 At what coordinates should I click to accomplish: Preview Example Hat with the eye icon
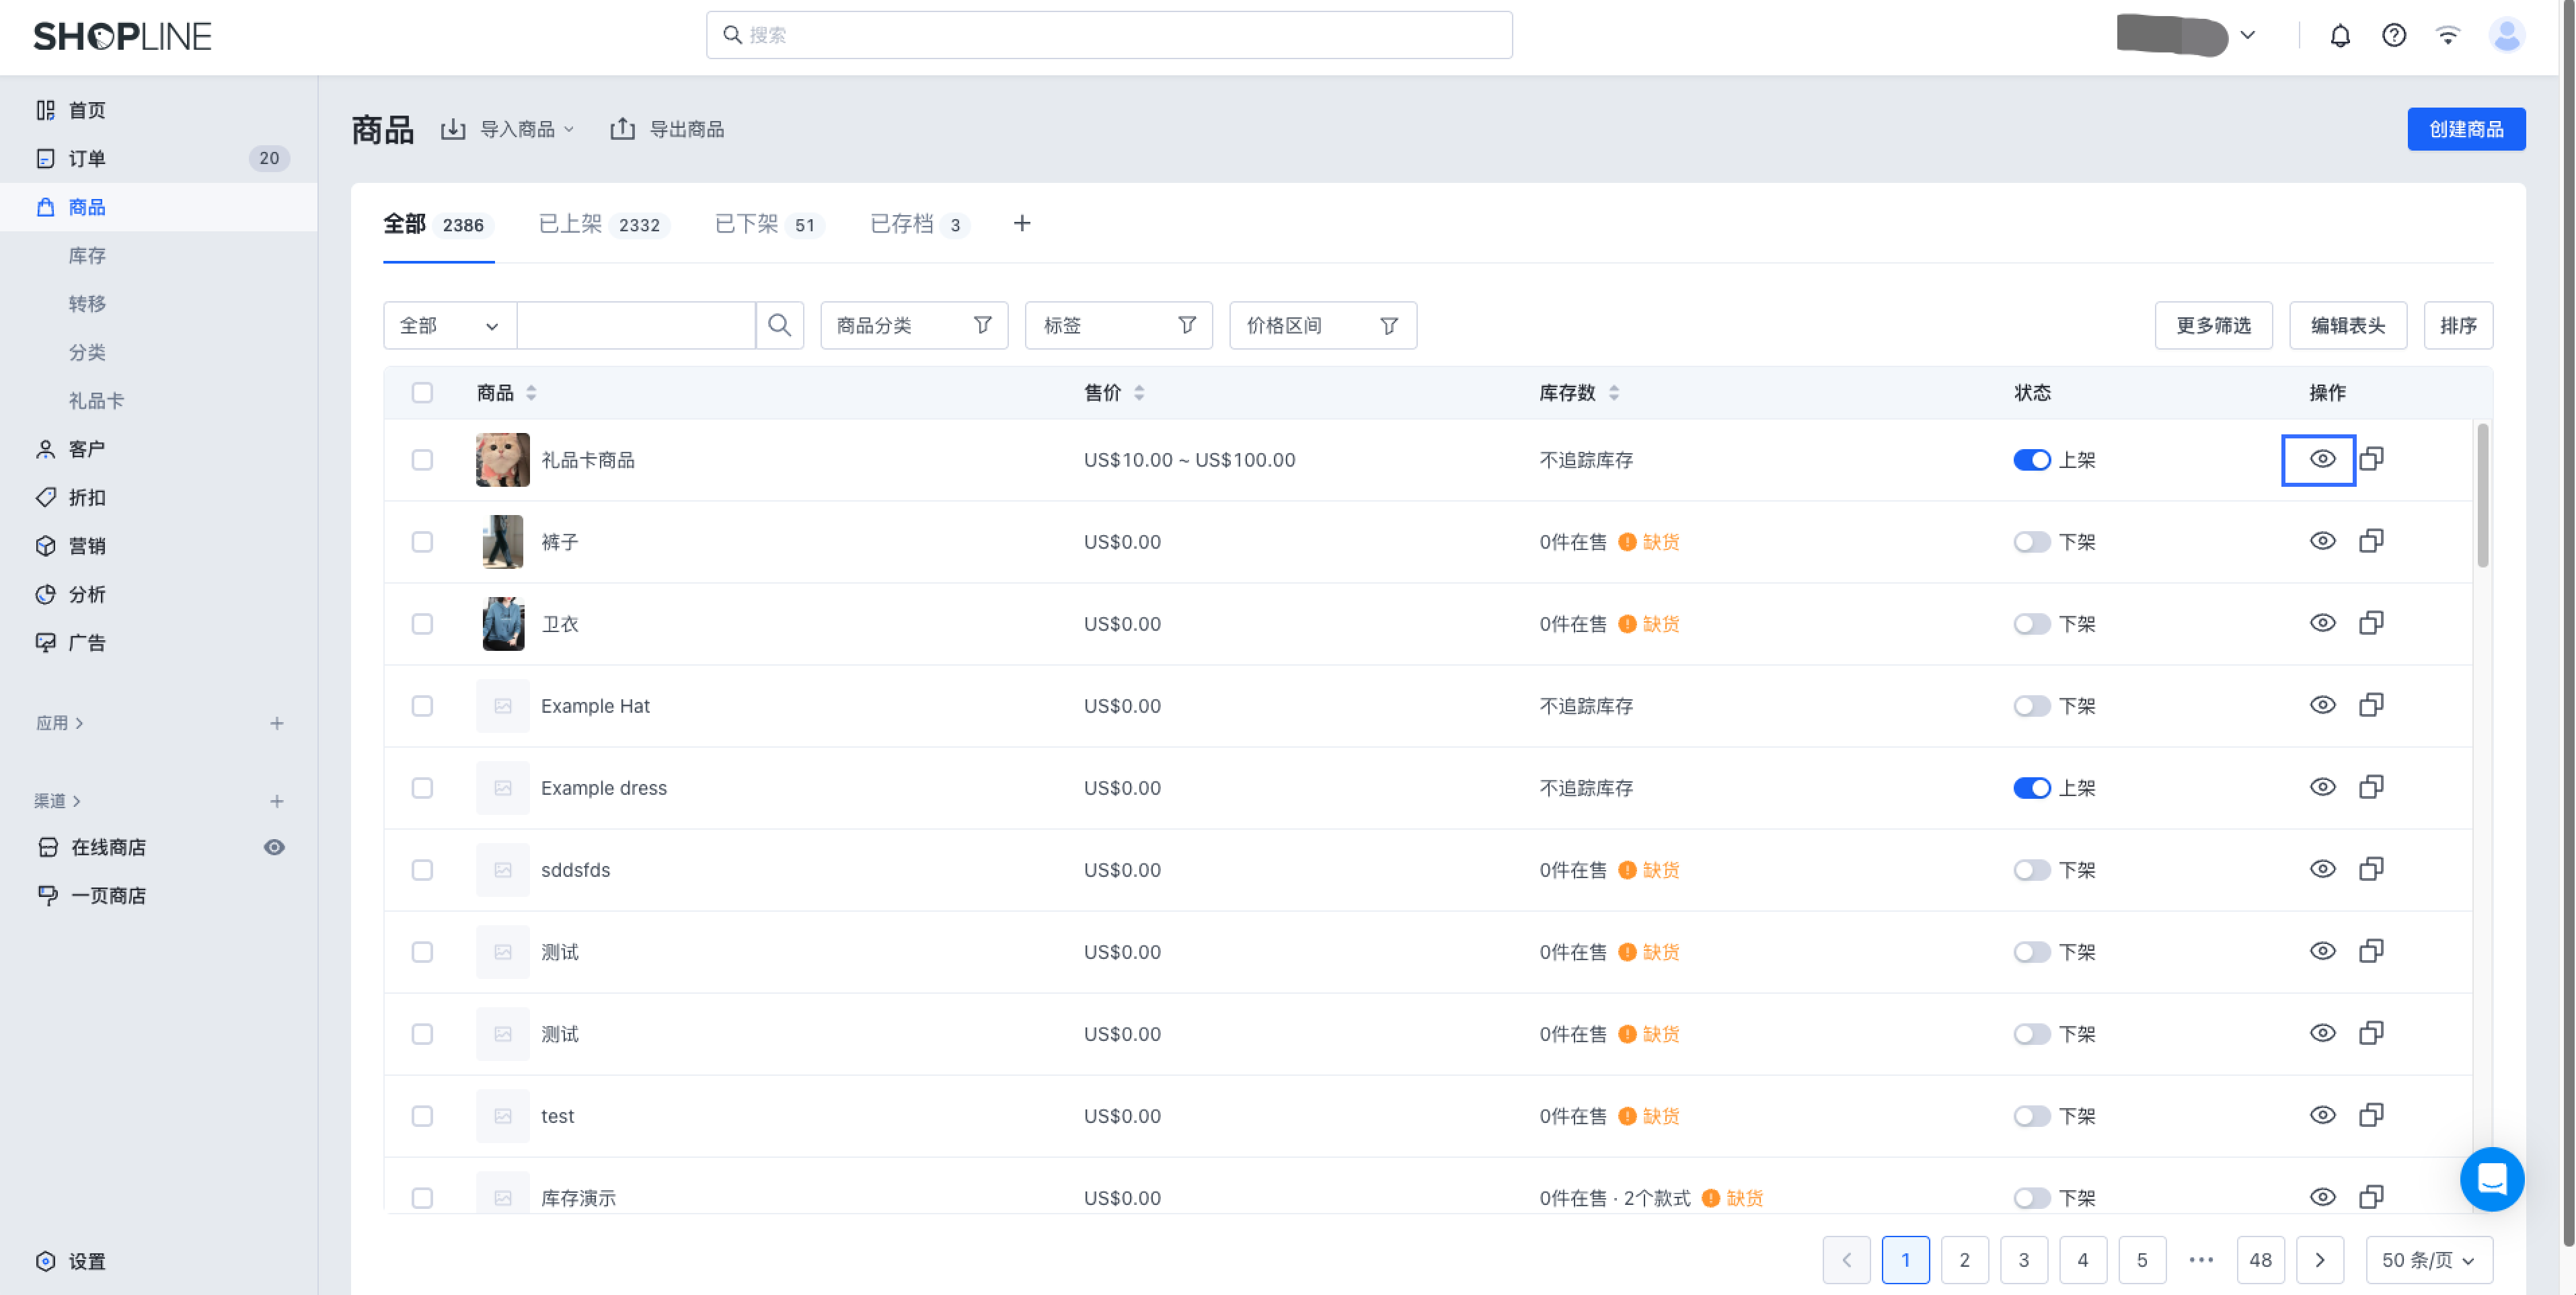[2322, 705]
